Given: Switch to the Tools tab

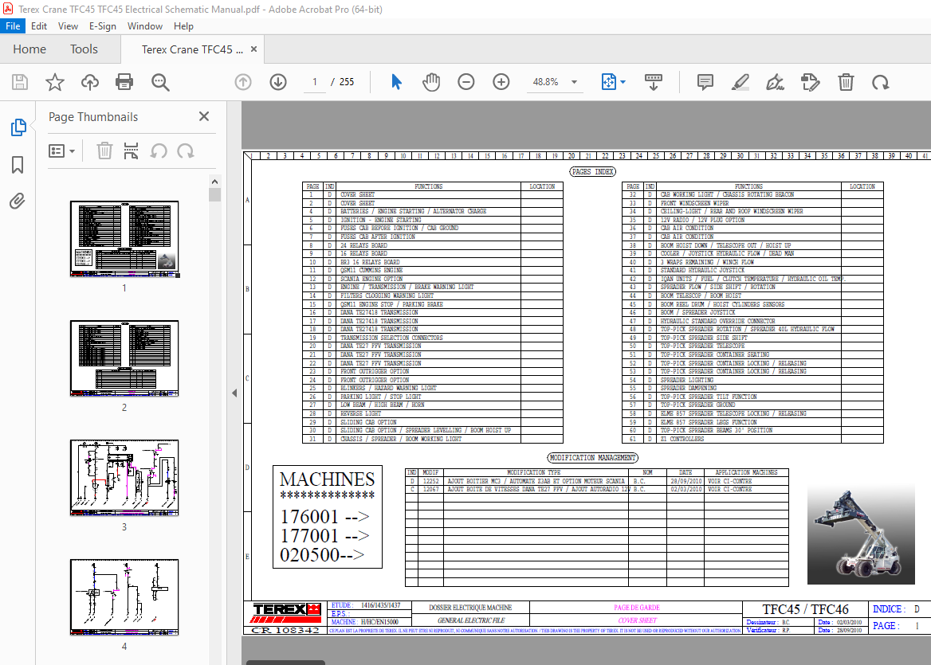Looking at the screenshot, I should (84, 49).
